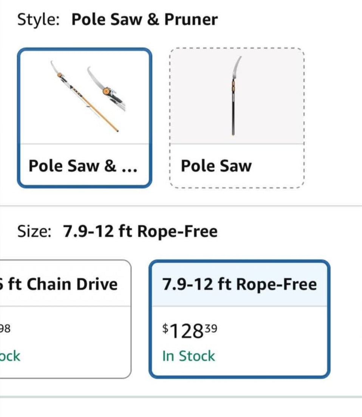This screenshot has width=362, height=417.
Task: Select the ft Chain Drive size option
Action: tap(65, 319)
